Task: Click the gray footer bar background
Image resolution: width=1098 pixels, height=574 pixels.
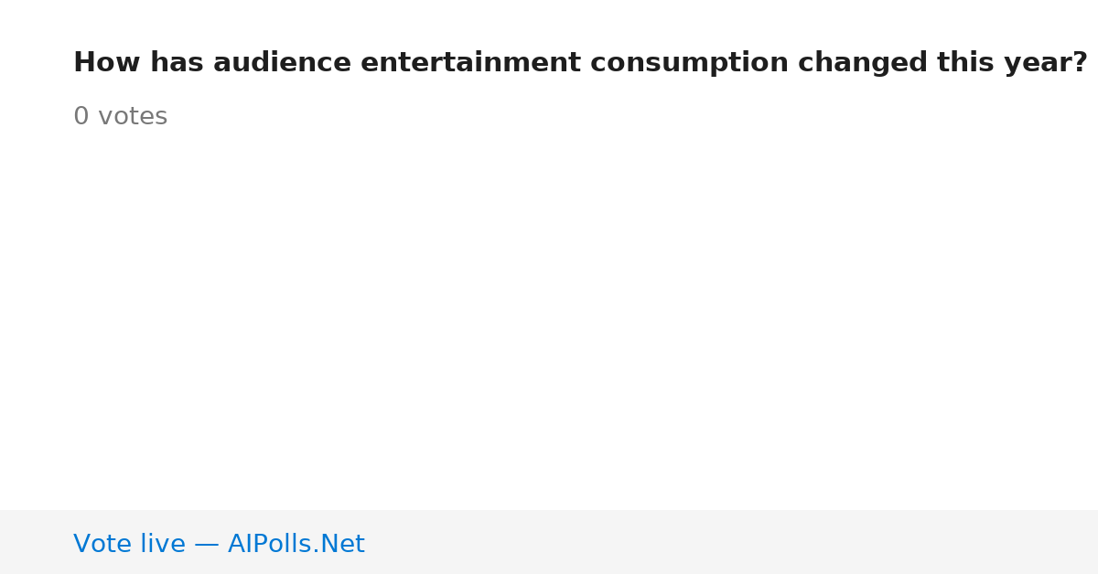Action: pos(549,542)
